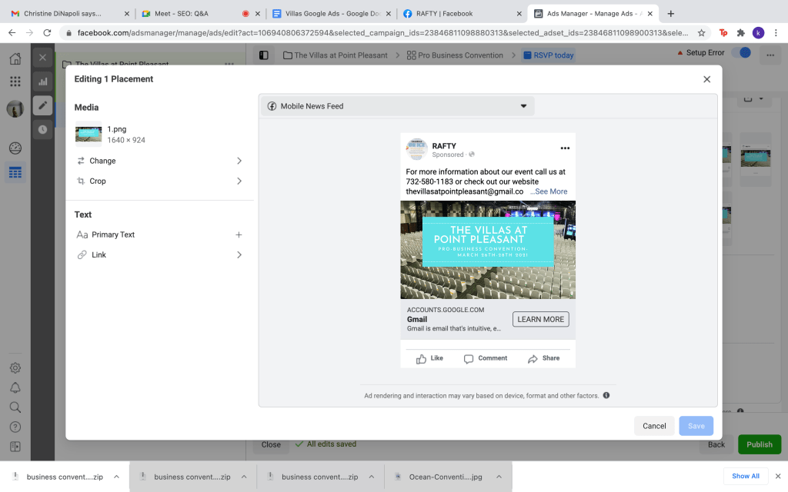
Task: Expand the Link text option
Action: tap(160, 254)
